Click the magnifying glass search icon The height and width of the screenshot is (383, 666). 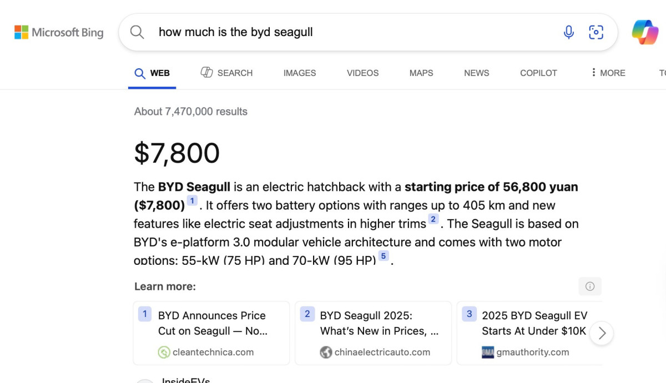(137, 32)
